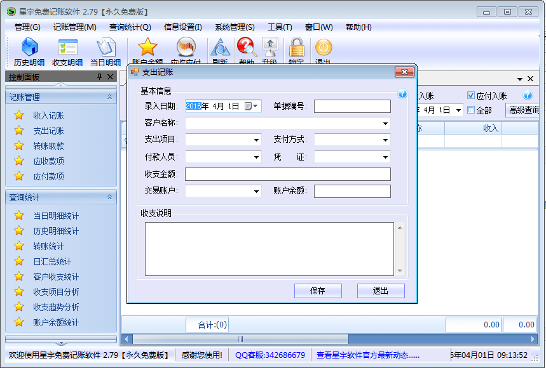This screenshot has height=368, width=546.
Task: Click the 保存 button
Action: click(x=318, y=291)
